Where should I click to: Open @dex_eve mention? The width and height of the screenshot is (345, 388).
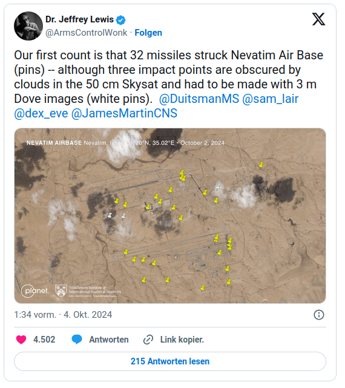(41, 113)
